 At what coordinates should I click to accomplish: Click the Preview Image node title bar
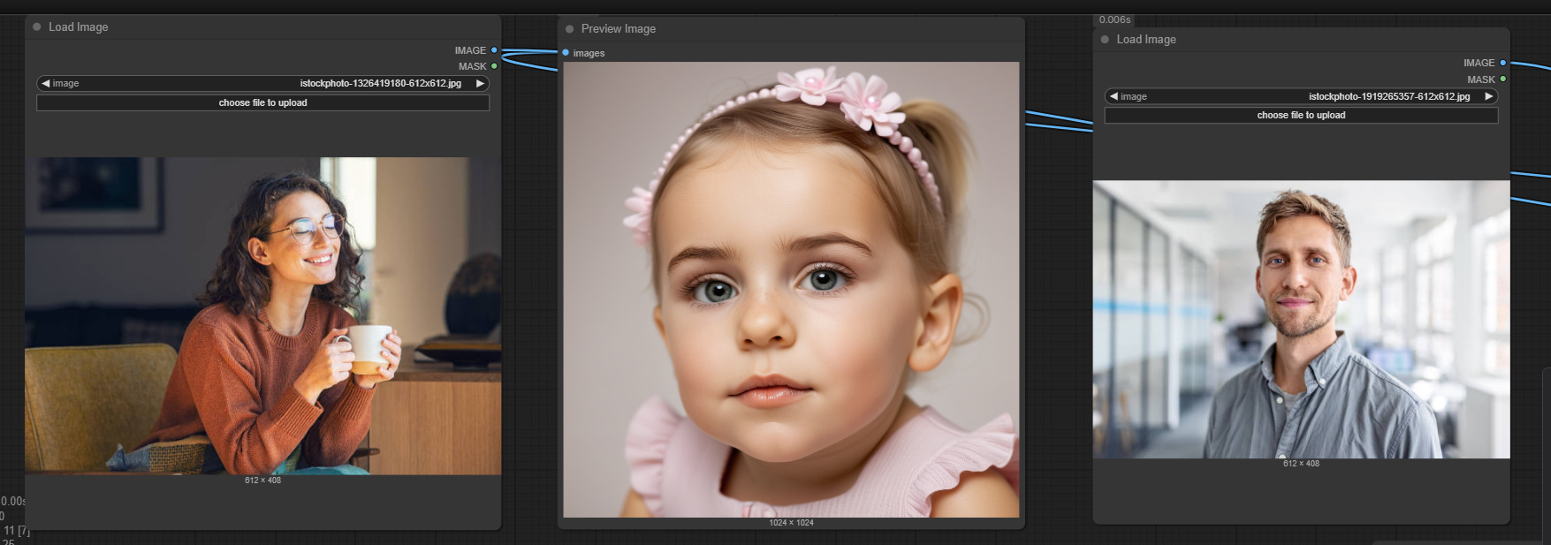(791, 28)
